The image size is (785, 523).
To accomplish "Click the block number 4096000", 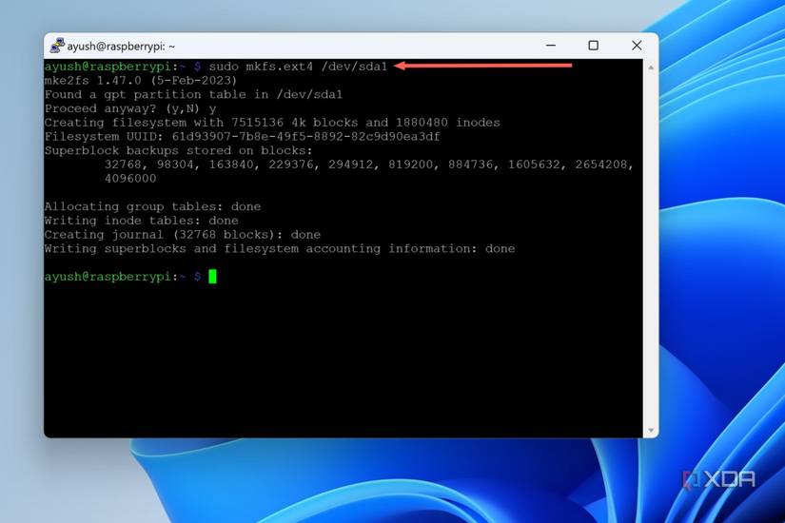I will tap(130, 178).
